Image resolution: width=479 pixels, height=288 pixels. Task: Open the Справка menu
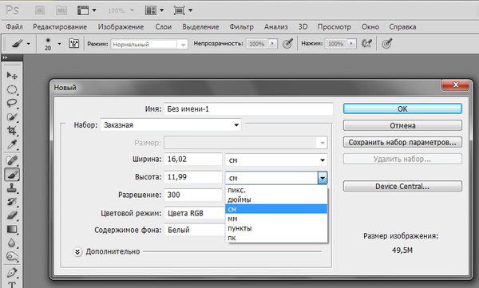tap(402, 27)
